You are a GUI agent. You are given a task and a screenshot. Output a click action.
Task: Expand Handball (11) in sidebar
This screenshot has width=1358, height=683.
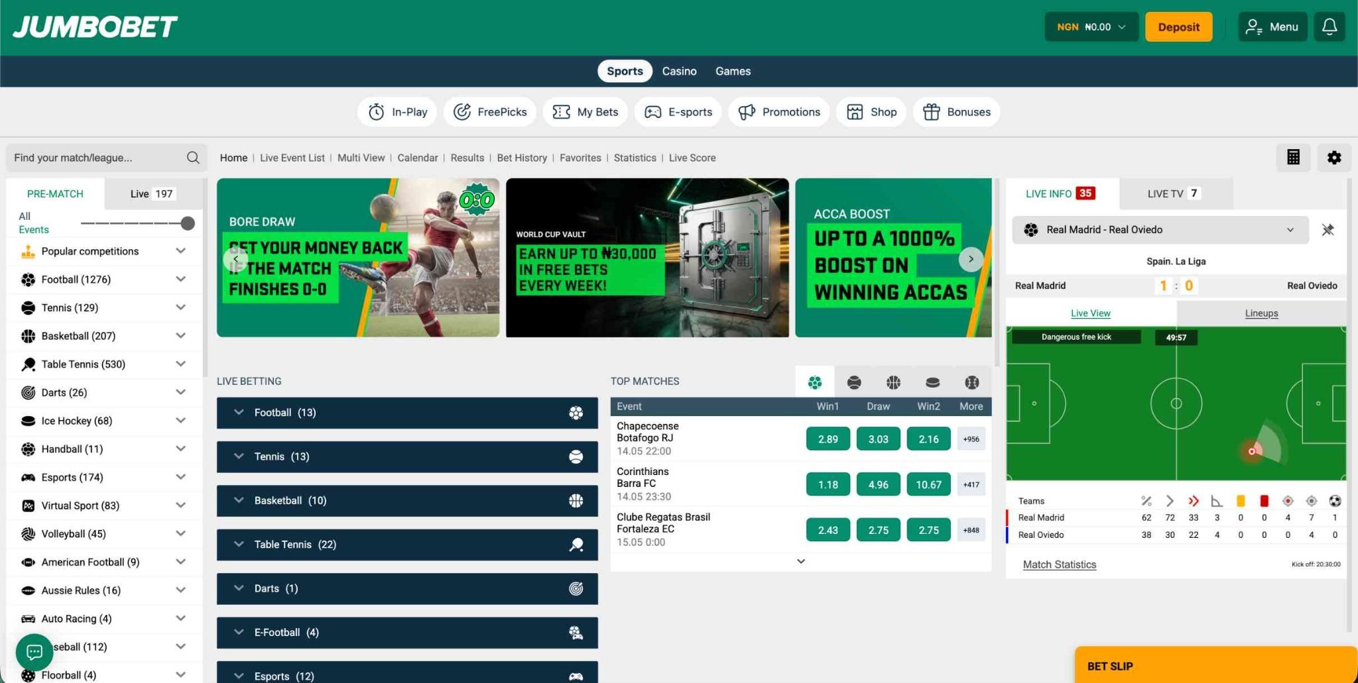click(x=180, y=449)
